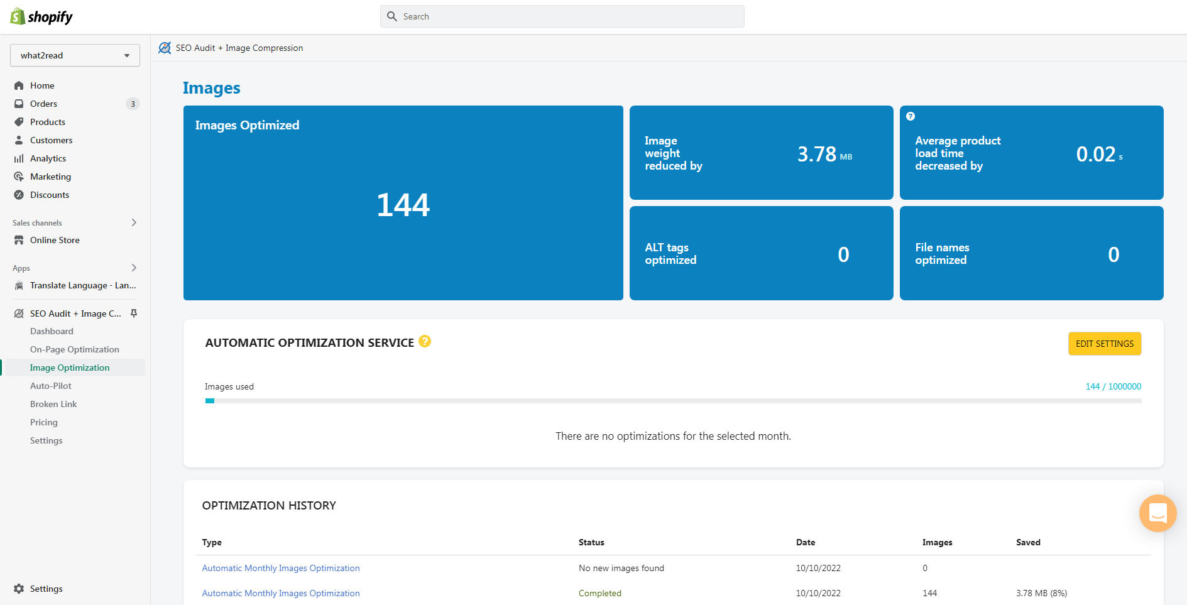The image size is (1187, 605).
Task: Open Auto-Pilot submenu item
Action: pyautogui.click(x=51, y=386)
